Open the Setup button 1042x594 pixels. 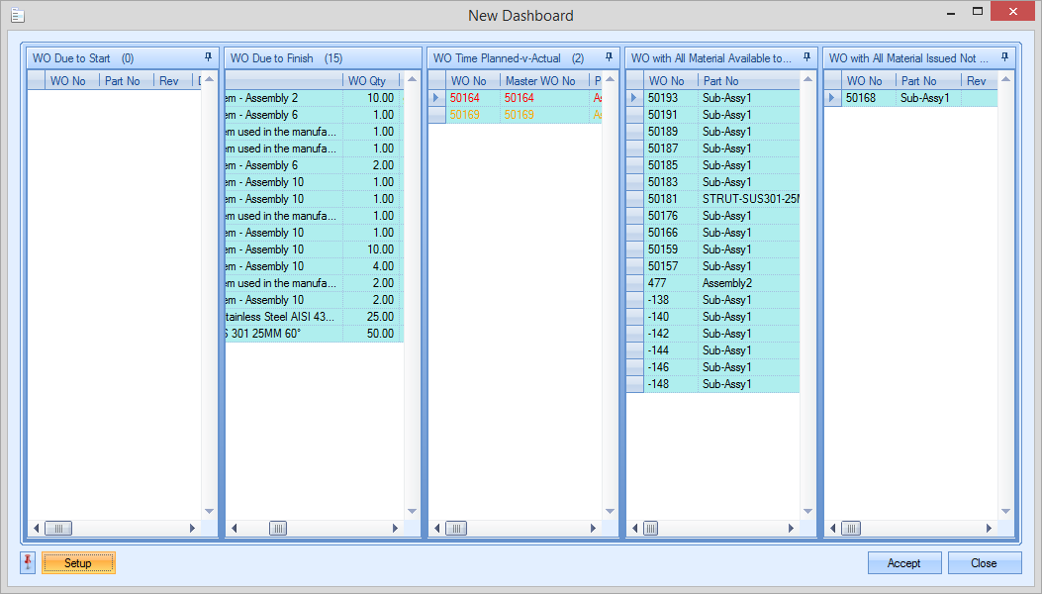[x=78, y=563]
